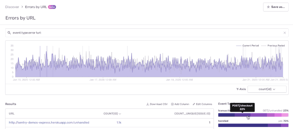Click the star icon in Save as button
The width and height of the screenshot is (293, 129).
click(268, 7)
